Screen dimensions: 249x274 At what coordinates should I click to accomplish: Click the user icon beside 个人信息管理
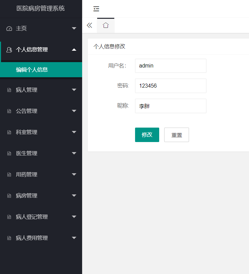coord(9,50)
